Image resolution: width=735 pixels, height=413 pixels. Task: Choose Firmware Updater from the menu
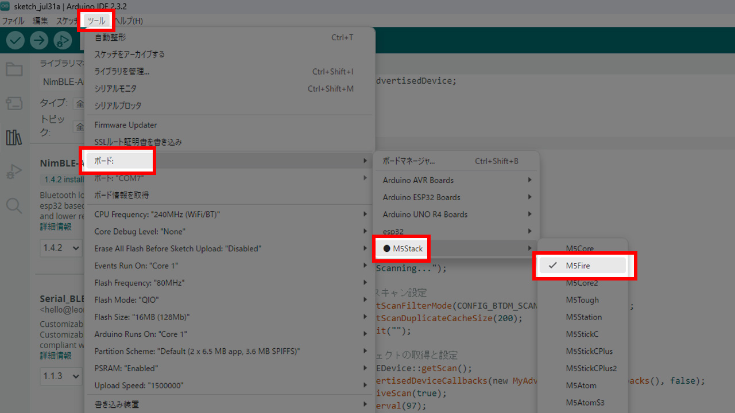pos(126,125)
